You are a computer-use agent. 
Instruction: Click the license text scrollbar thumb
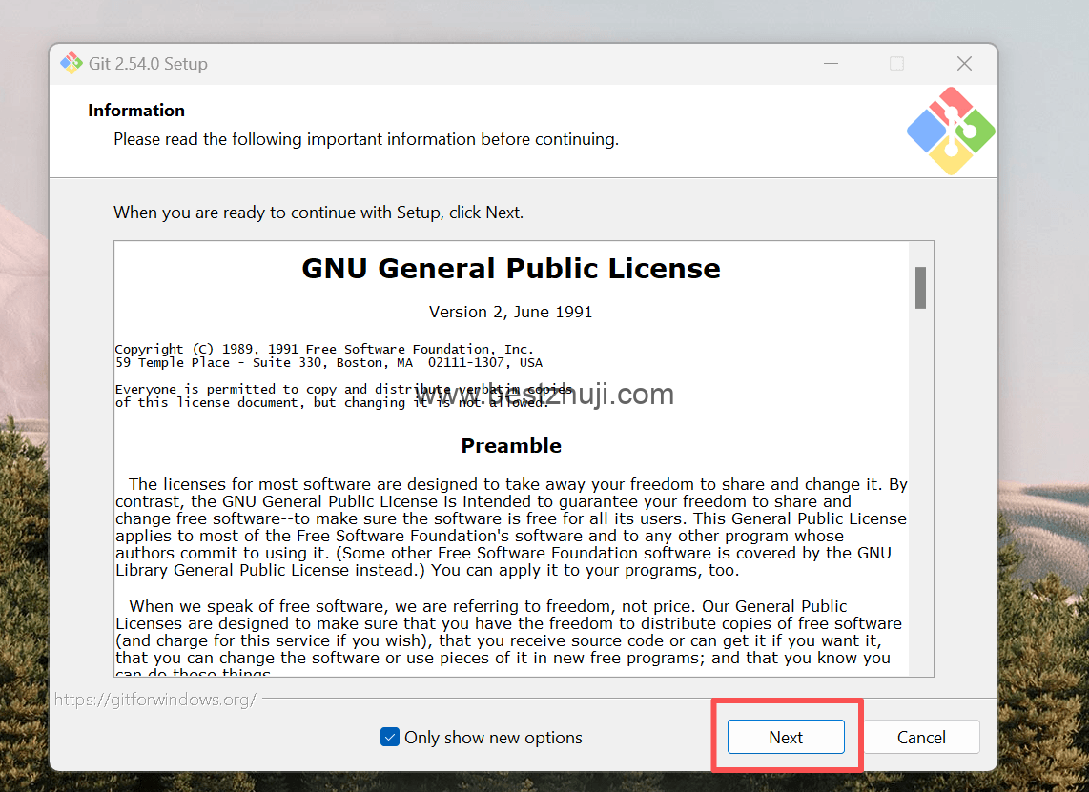(x=920, y=288)
